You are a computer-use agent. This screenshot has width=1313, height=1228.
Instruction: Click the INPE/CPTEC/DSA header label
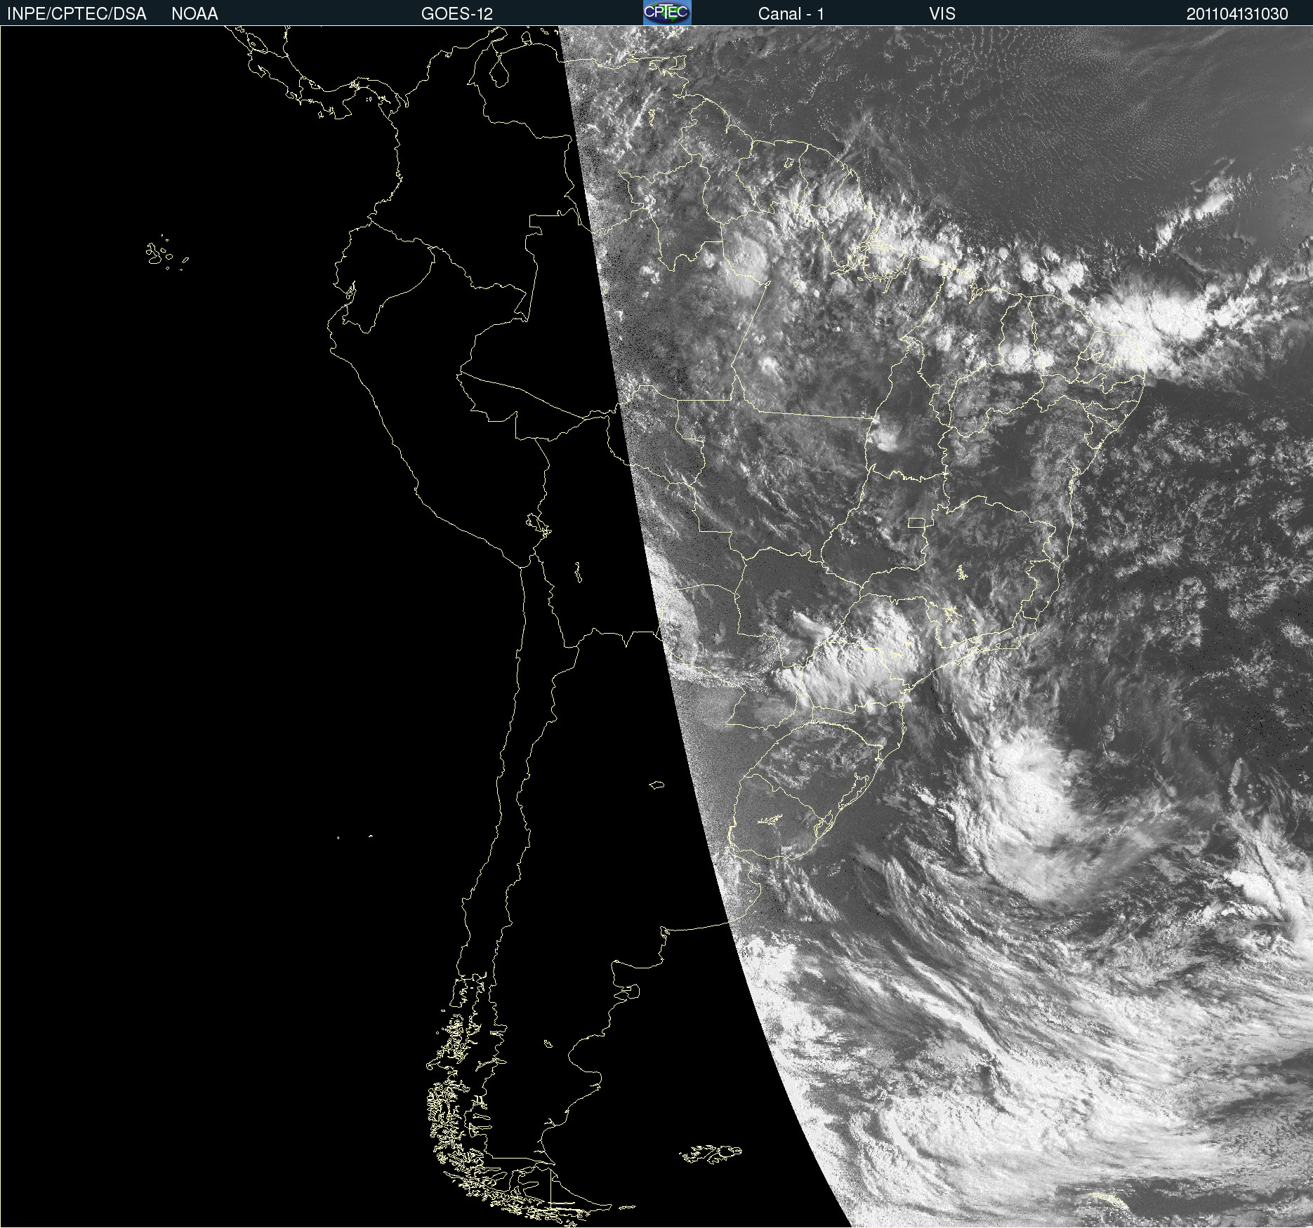point(77,14)
